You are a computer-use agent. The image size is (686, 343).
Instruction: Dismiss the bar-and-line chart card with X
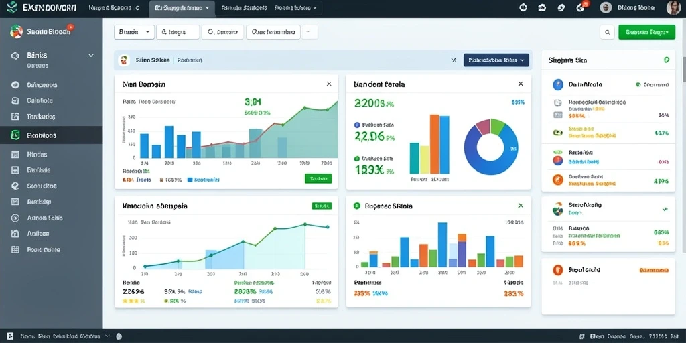click(x=329, y=84)
